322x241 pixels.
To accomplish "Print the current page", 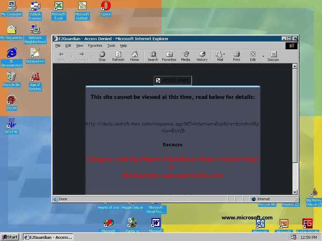I will tap(236, 56).
